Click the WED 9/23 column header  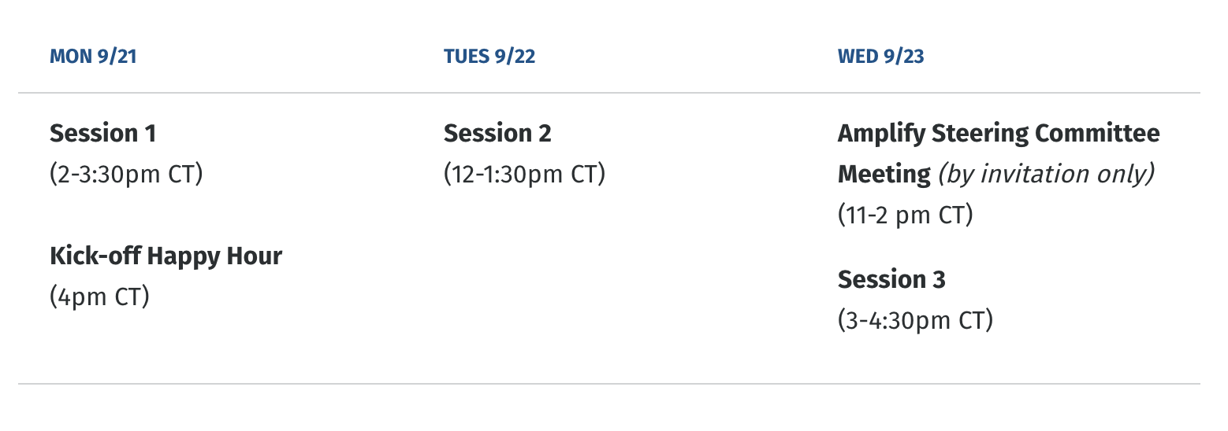point(880,57)
